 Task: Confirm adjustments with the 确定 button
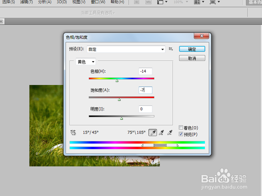tap(192, 49)
